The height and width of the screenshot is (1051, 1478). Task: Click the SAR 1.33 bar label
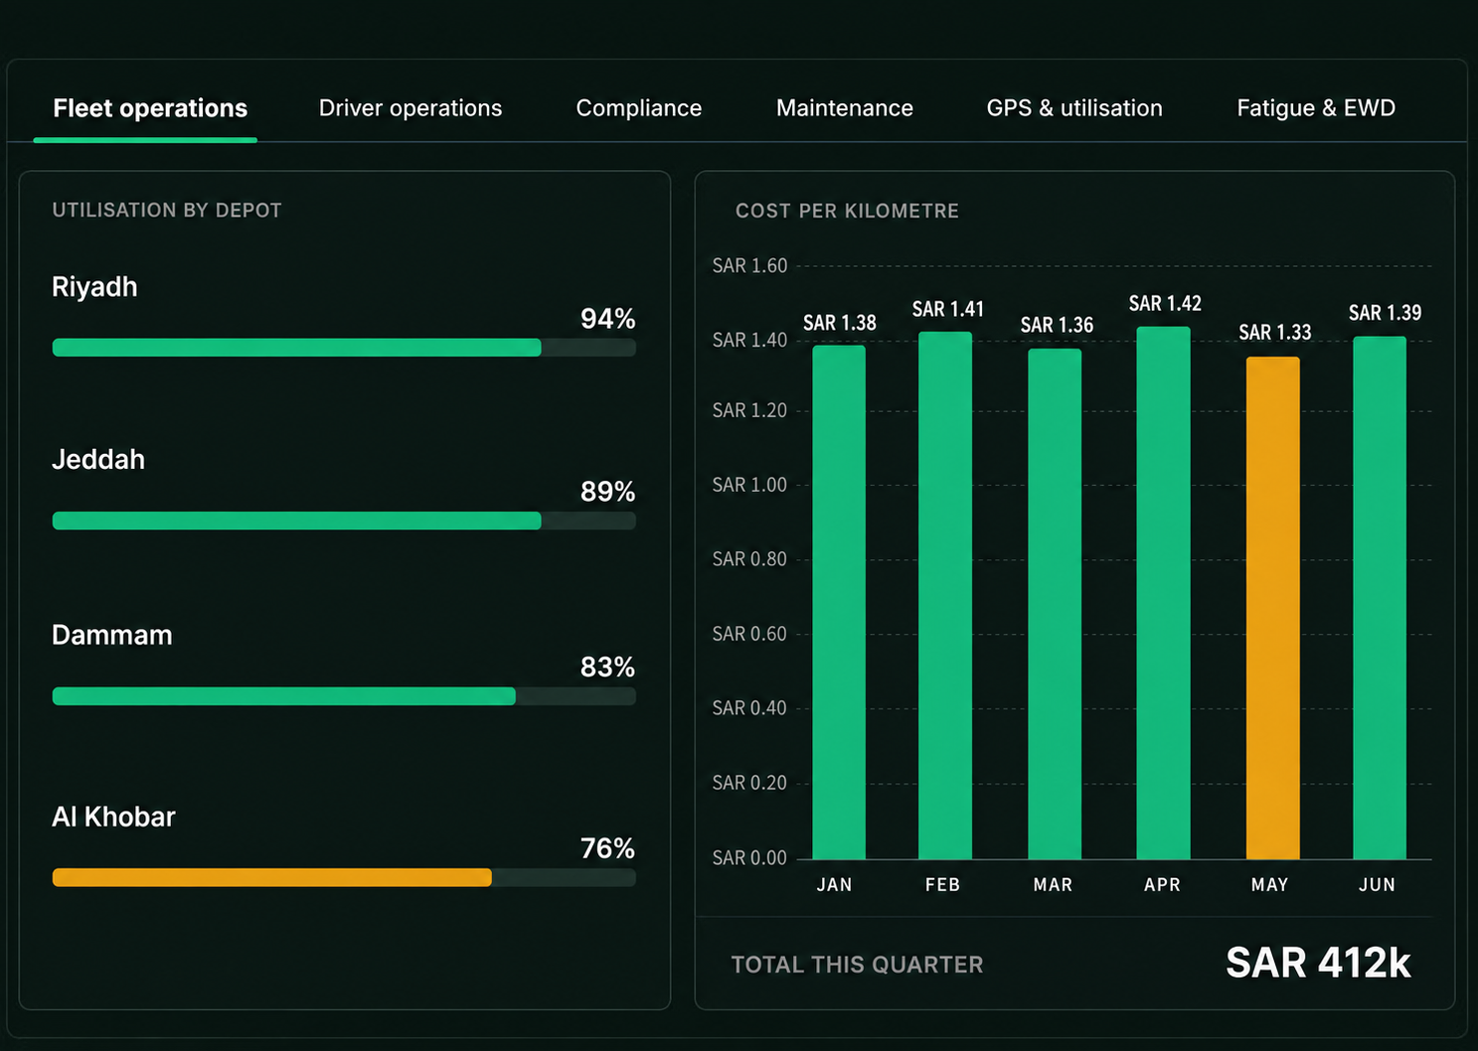[x=1275, y=332]
